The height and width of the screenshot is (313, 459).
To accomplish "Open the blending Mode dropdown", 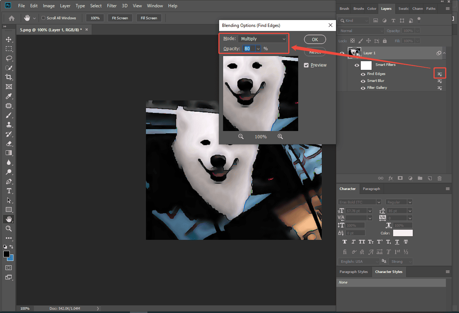I will (x=263, y=39).
